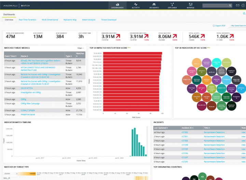This screenshot has width=246, height=180.
Task: Click the 192.168.1.102 host risk bar
Action: tap(132, 65)
